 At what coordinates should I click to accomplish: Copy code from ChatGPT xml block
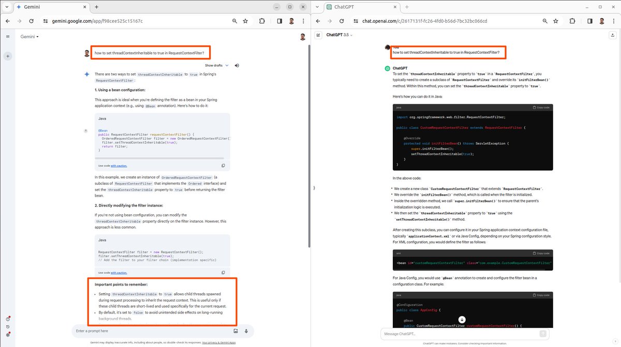click(541, 254)
